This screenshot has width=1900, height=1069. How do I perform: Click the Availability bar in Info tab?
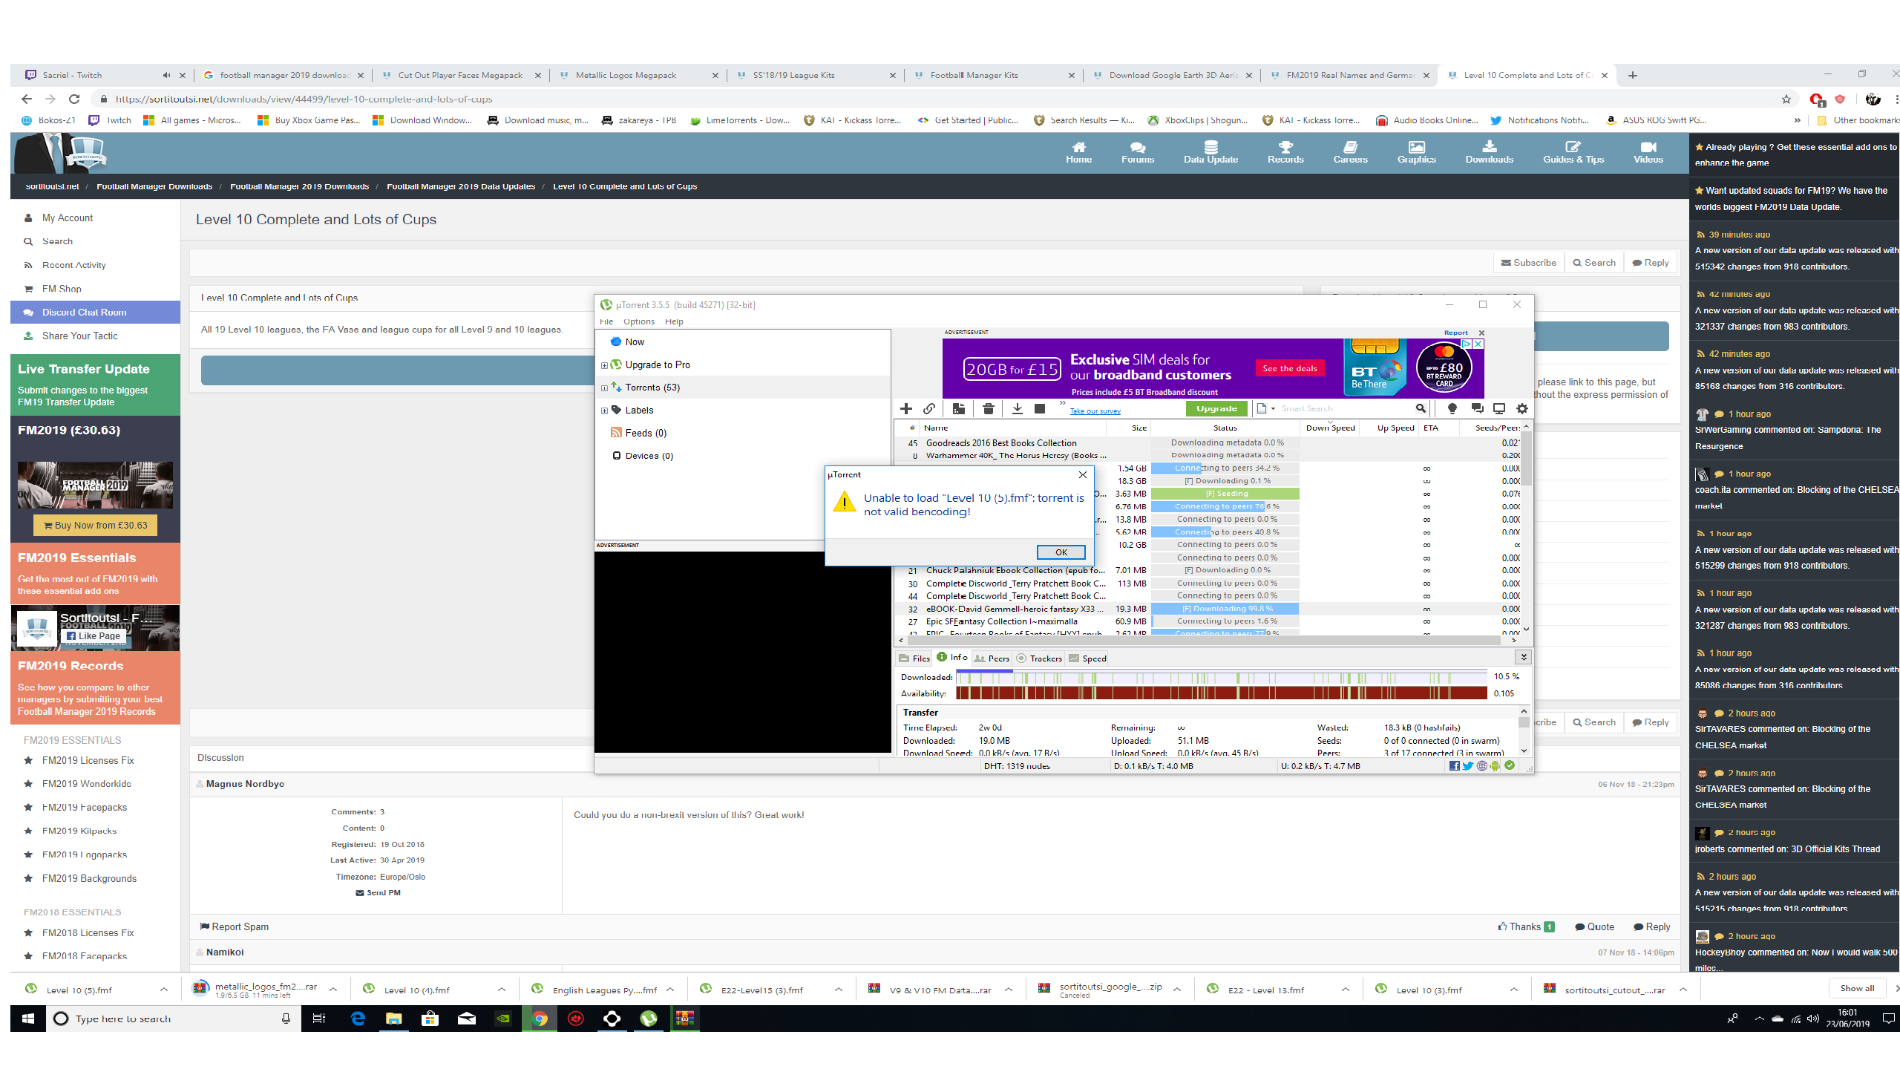pyautogui.click(x=1222, y=693)
